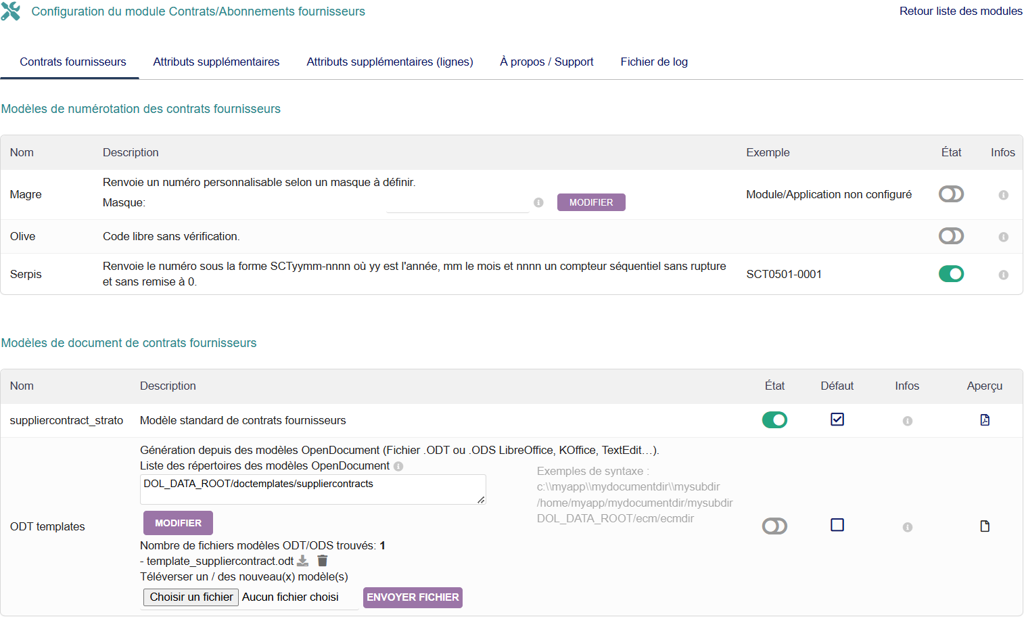
Task: Check the default box for ODT templates
Action: pos(837,525)
